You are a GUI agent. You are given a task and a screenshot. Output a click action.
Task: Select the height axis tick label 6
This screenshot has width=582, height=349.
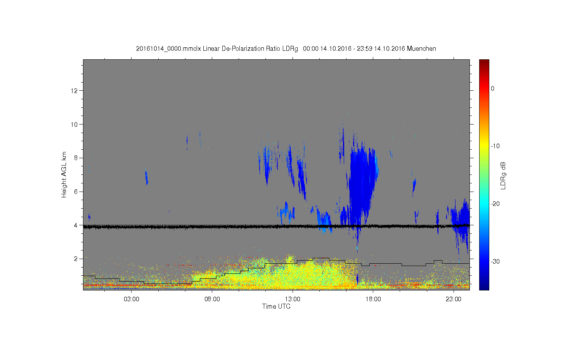pos(76,192)
